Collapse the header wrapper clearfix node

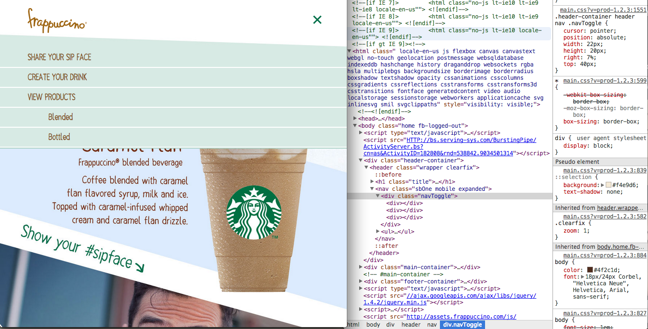(x=367, y=168)
